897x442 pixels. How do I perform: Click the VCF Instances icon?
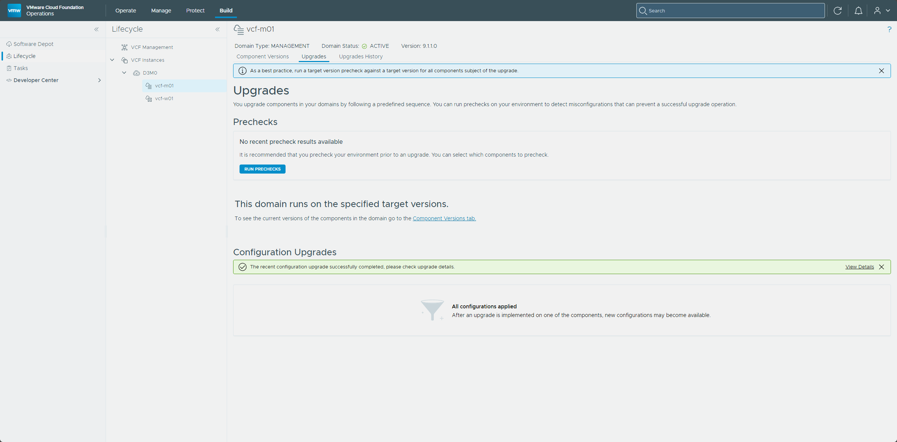(x=124, y=60)
